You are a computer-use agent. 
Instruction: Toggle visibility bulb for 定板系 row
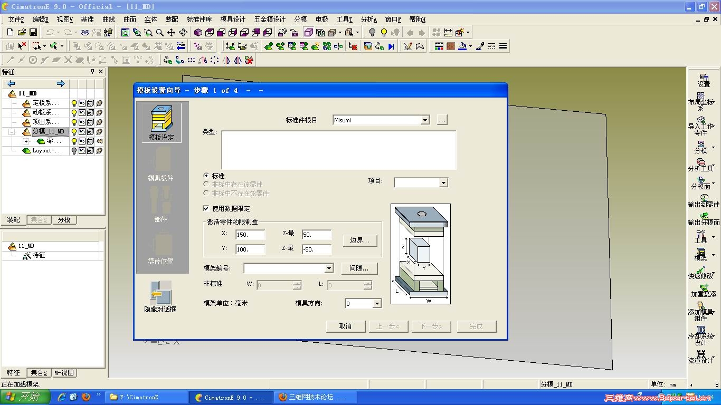[x=74, y=103]
